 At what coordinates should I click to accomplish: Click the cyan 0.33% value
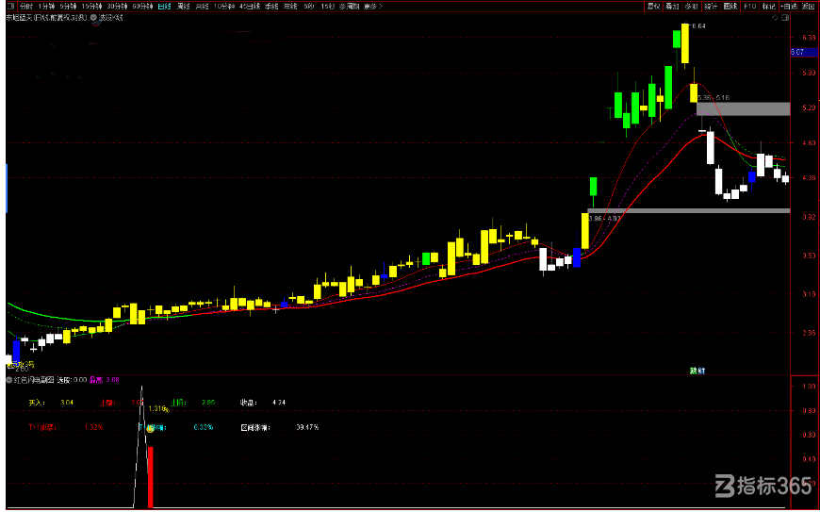tap(204, 427)
